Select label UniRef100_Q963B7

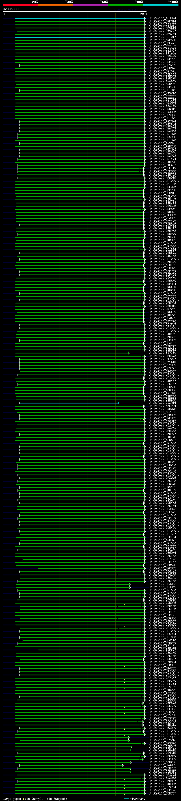pos(162,372)
